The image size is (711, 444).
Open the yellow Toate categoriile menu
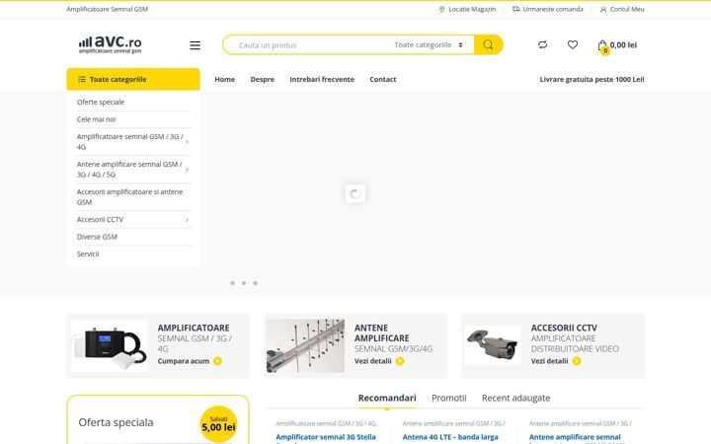pos(133,79)
